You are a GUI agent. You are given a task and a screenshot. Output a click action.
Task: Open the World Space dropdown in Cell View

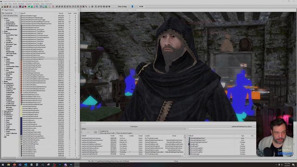pyautogui.click(x=134, y=129)
